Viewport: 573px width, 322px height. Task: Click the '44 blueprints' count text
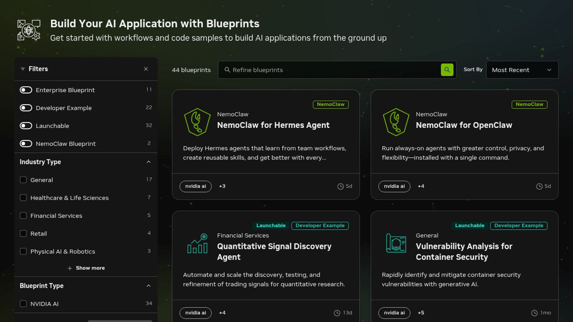tap(191, 70)
